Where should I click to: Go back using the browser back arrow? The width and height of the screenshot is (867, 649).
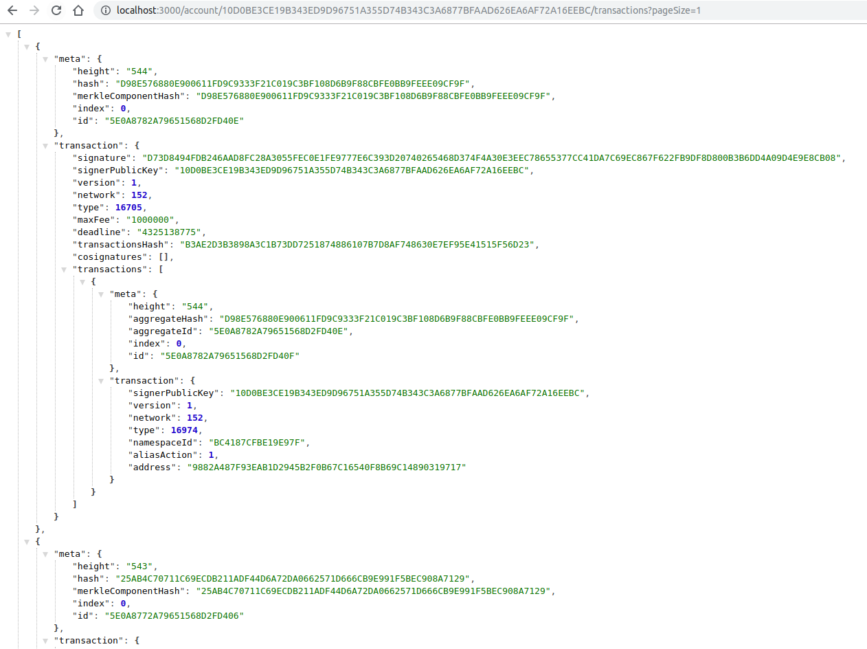point(12,11)
